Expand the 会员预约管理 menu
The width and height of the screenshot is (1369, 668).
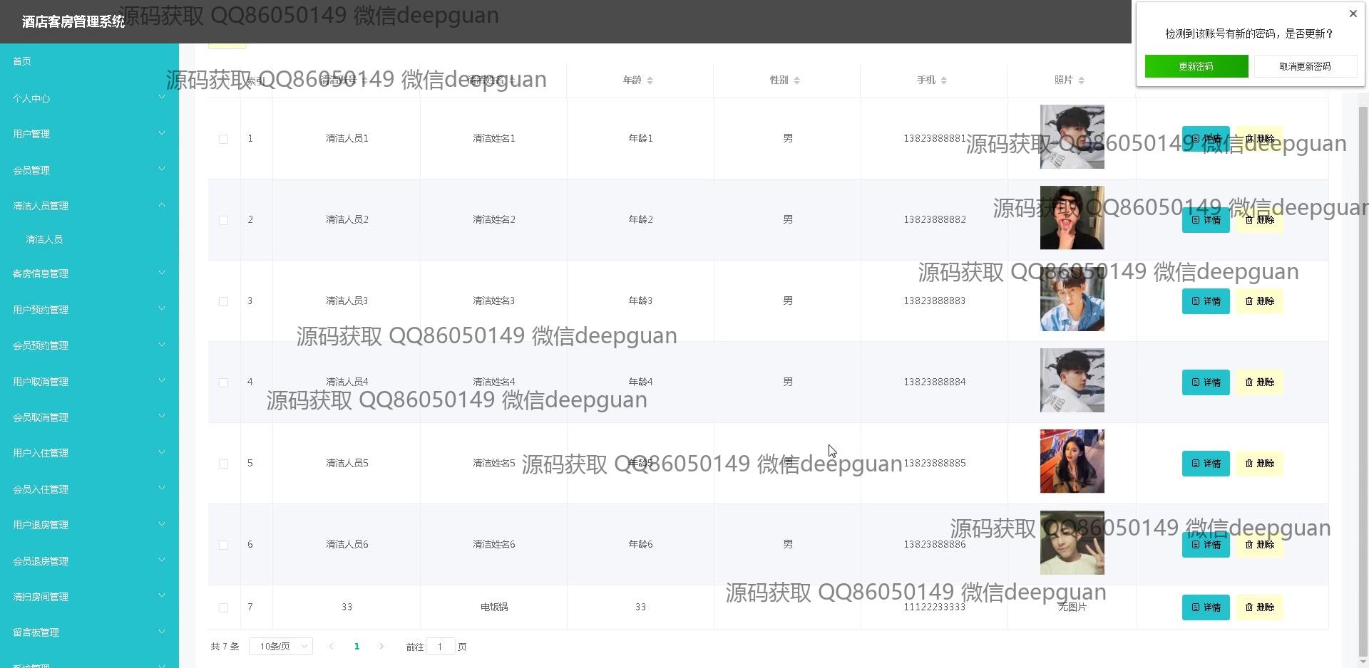pyautogui.click(x=89, y=345)
